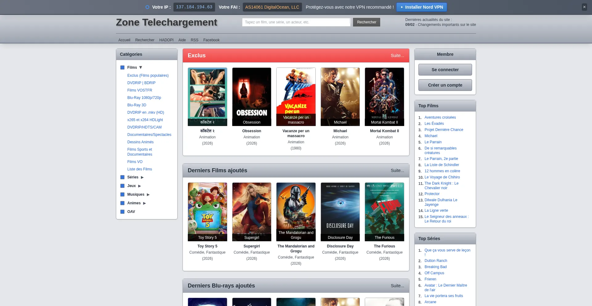Open Suite link in Exclus header
Image resolution: width=592 pixels, height=306 pixels.
[x=397, y=55]
